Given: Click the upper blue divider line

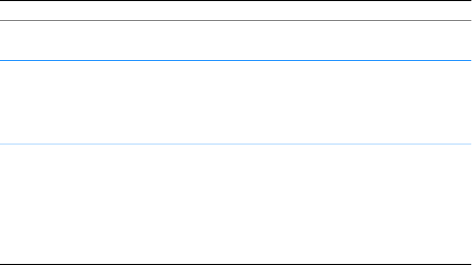Looking at the screenshot, I should point(236,60).
